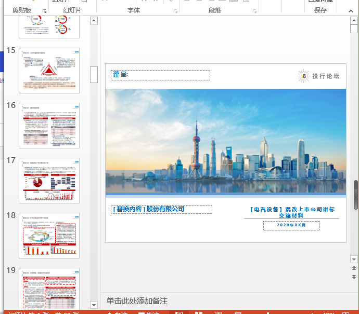This screenshot has width=359, height=314.
Task: Open the 字体 group dialog launcher
Action: (x=176, y=11)
